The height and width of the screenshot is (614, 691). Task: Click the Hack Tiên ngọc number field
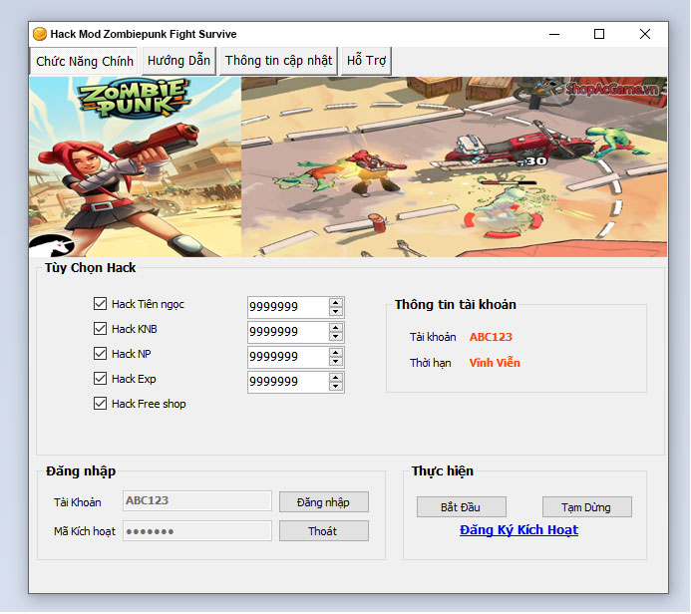(x=288, y=307)
